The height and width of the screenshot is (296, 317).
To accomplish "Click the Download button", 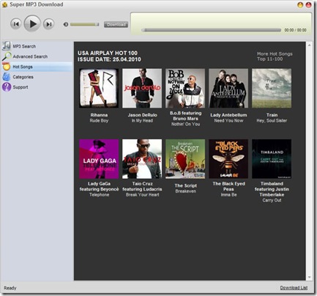I will pyautogui.click(x=116, y=24).
